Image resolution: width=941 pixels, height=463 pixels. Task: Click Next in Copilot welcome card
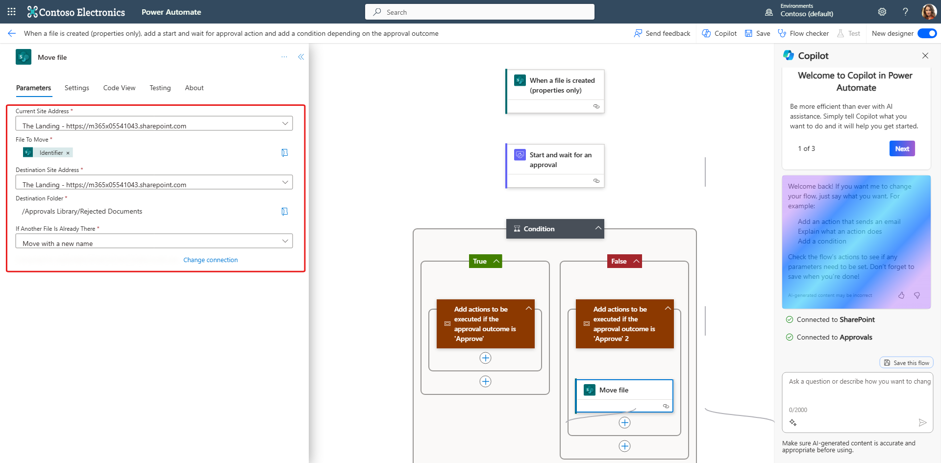pos(902,148)
